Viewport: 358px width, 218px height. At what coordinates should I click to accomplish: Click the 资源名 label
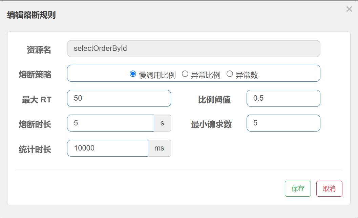click(39, 49)
